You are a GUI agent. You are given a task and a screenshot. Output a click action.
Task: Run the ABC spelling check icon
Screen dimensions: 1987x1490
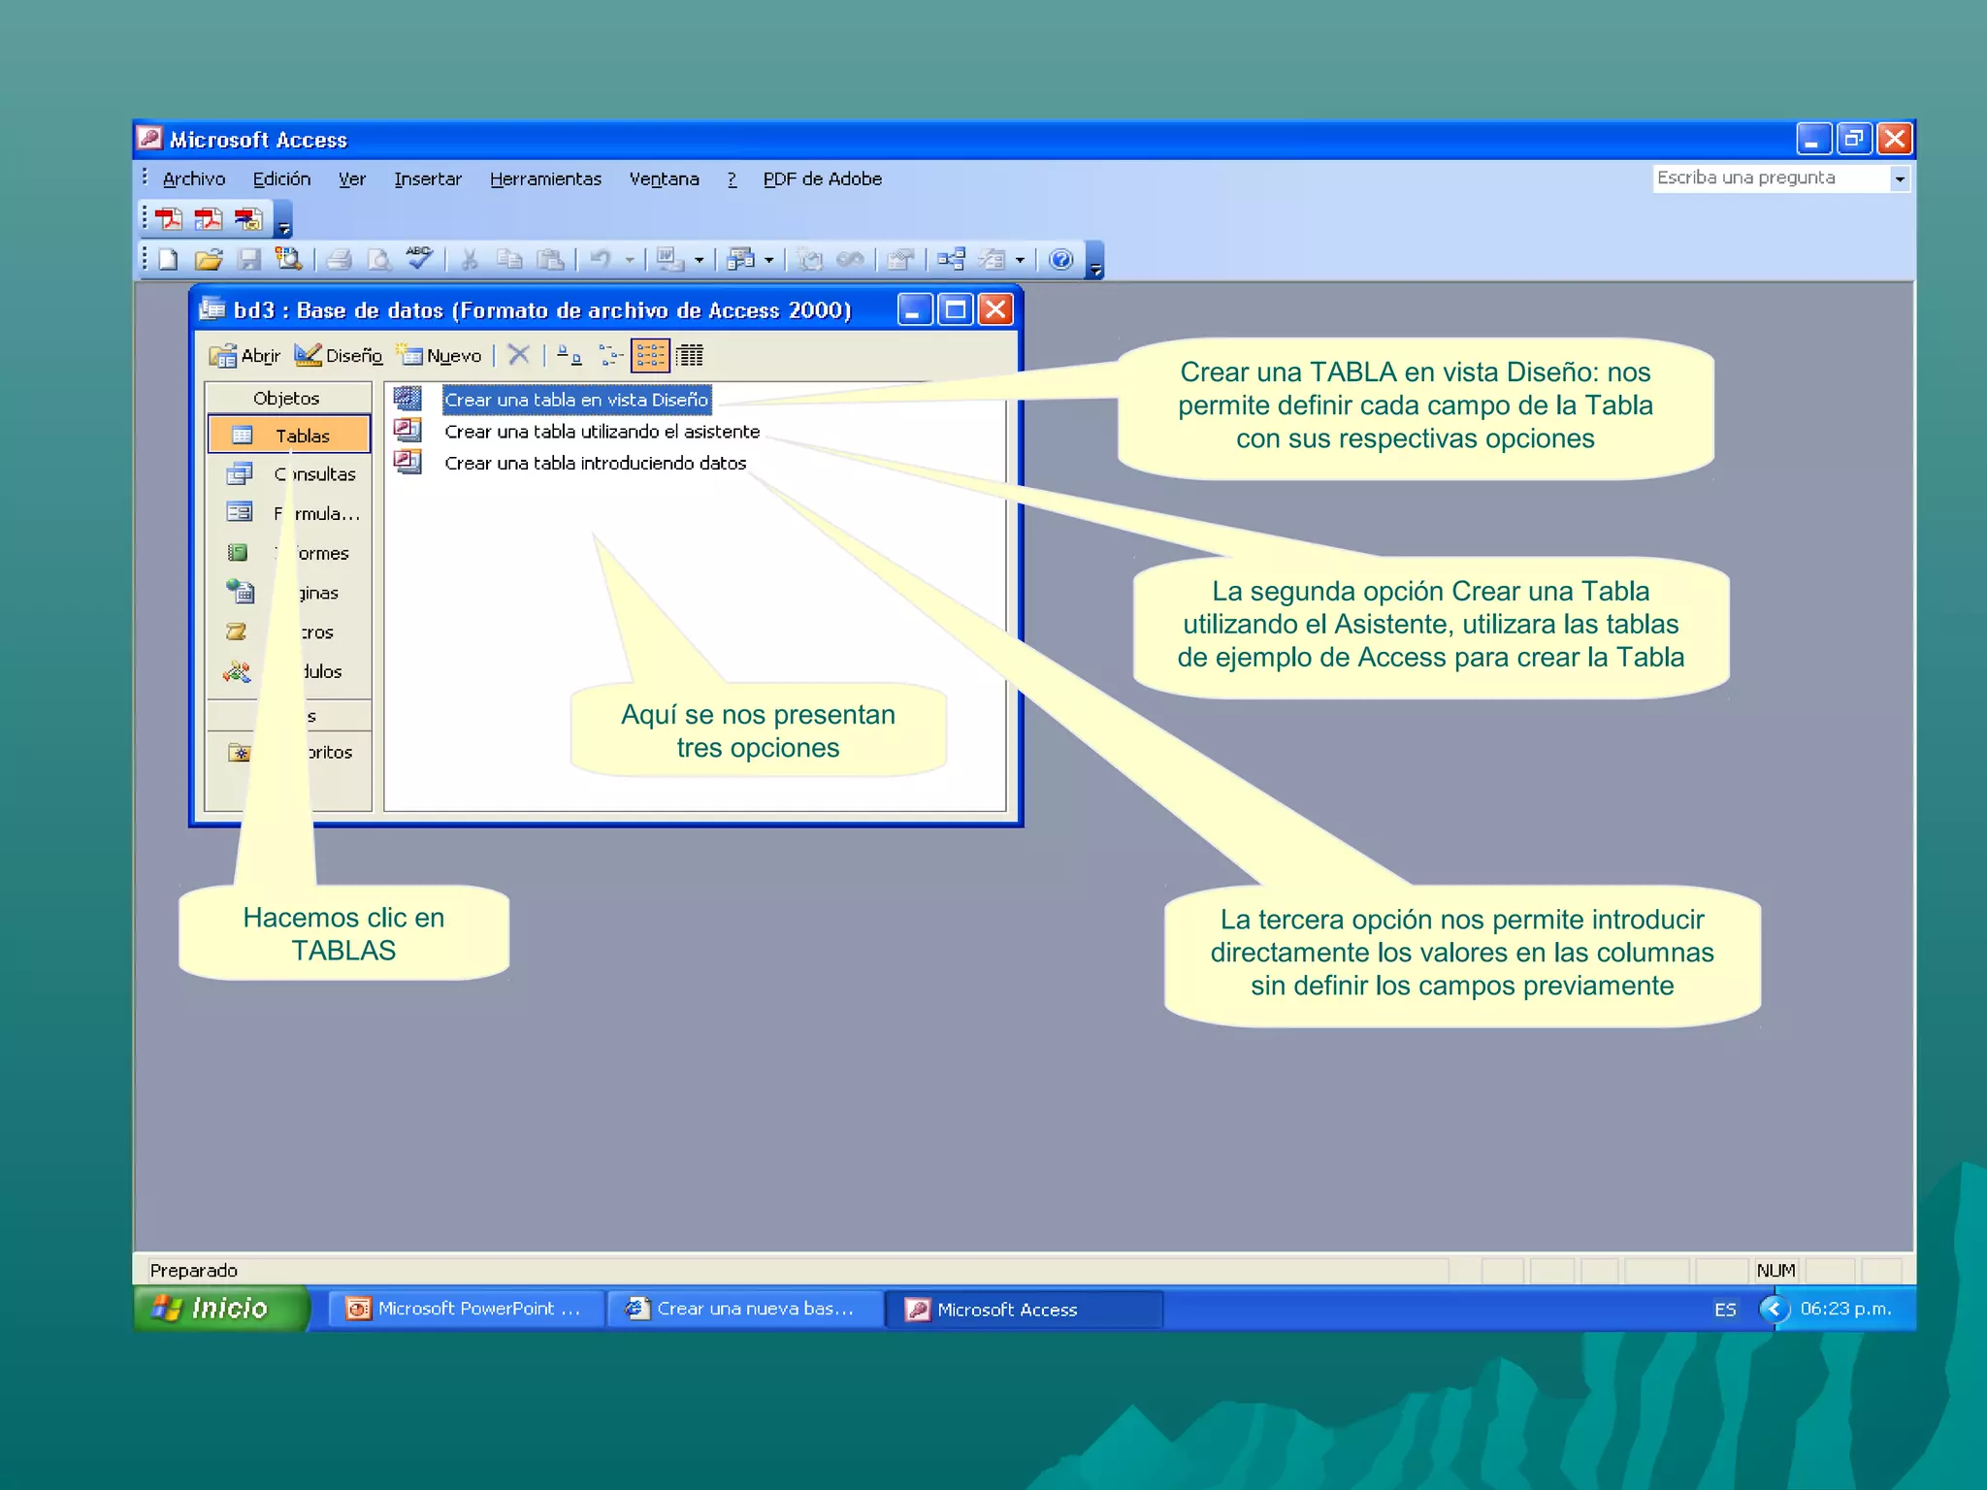coord(419,257)
